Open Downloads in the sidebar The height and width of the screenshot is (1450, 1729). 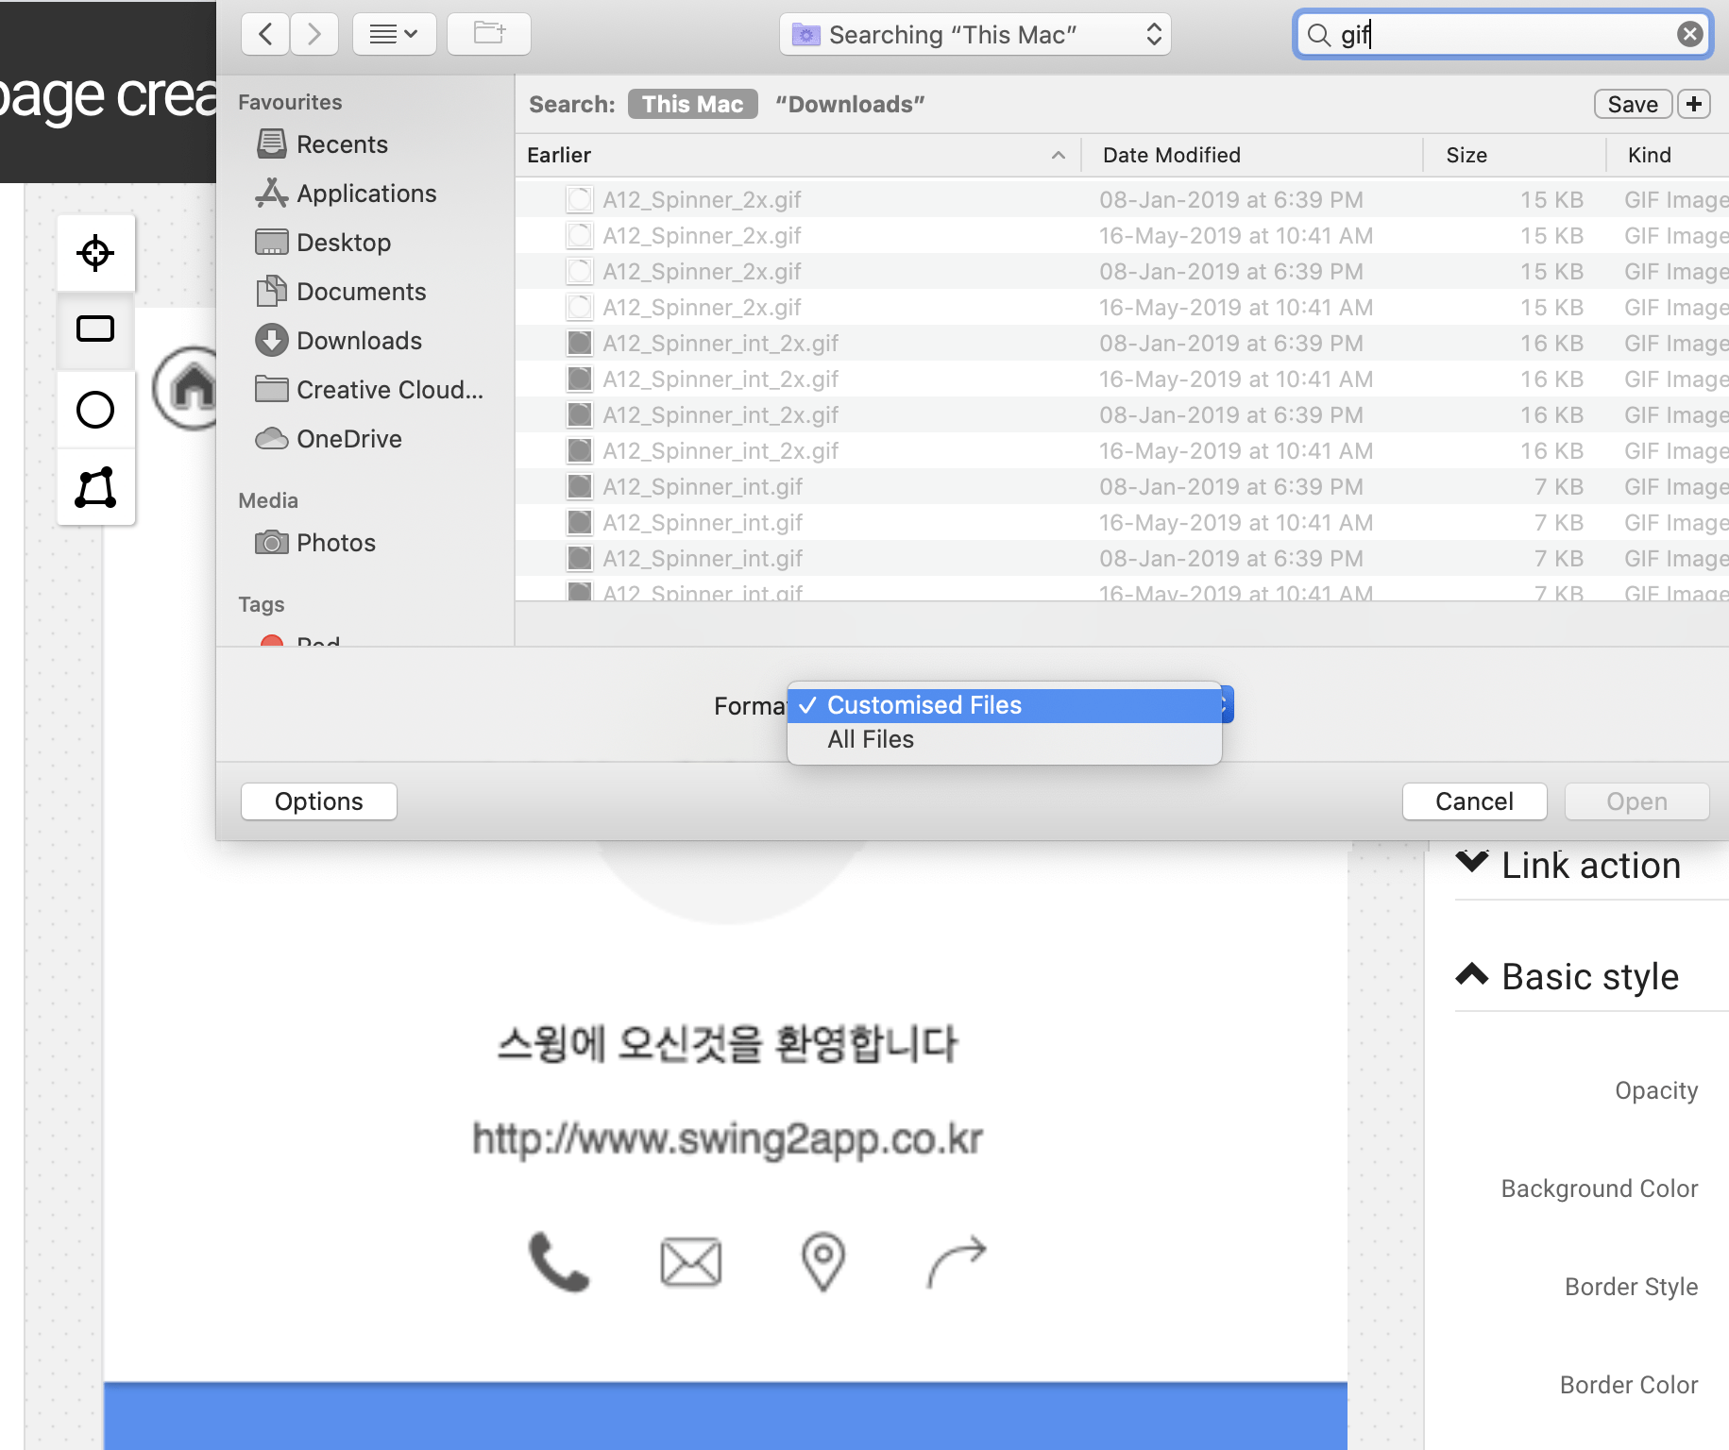[x=359, y=341]
